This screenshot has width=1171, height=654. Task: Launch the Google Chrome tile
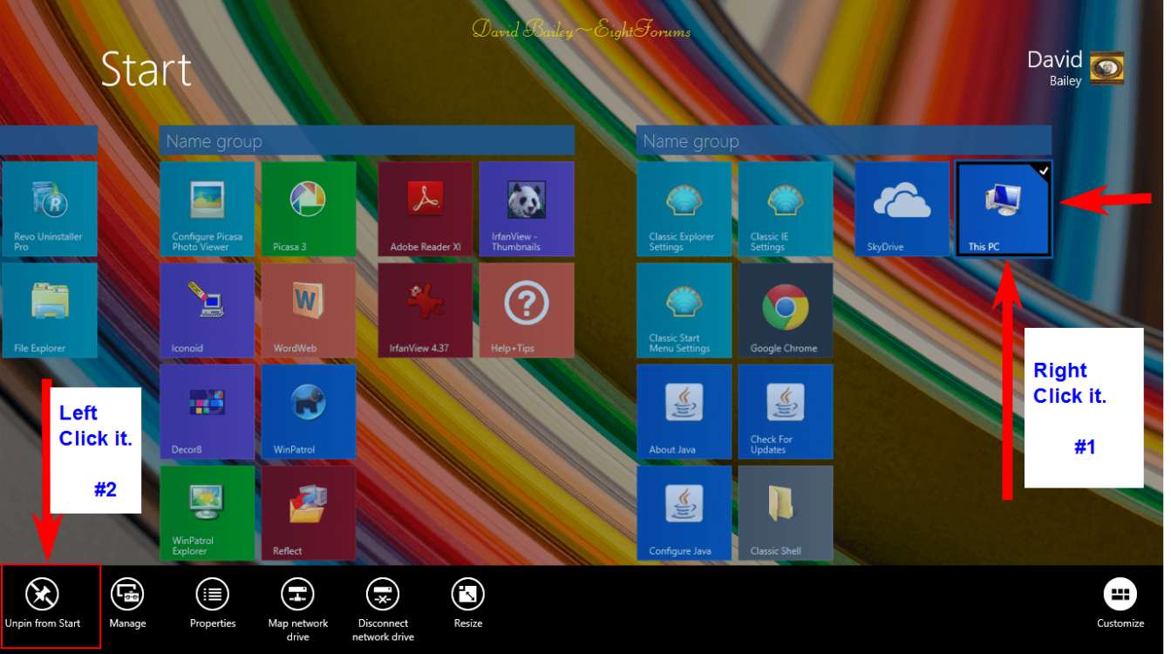click(x=786, y=310)
